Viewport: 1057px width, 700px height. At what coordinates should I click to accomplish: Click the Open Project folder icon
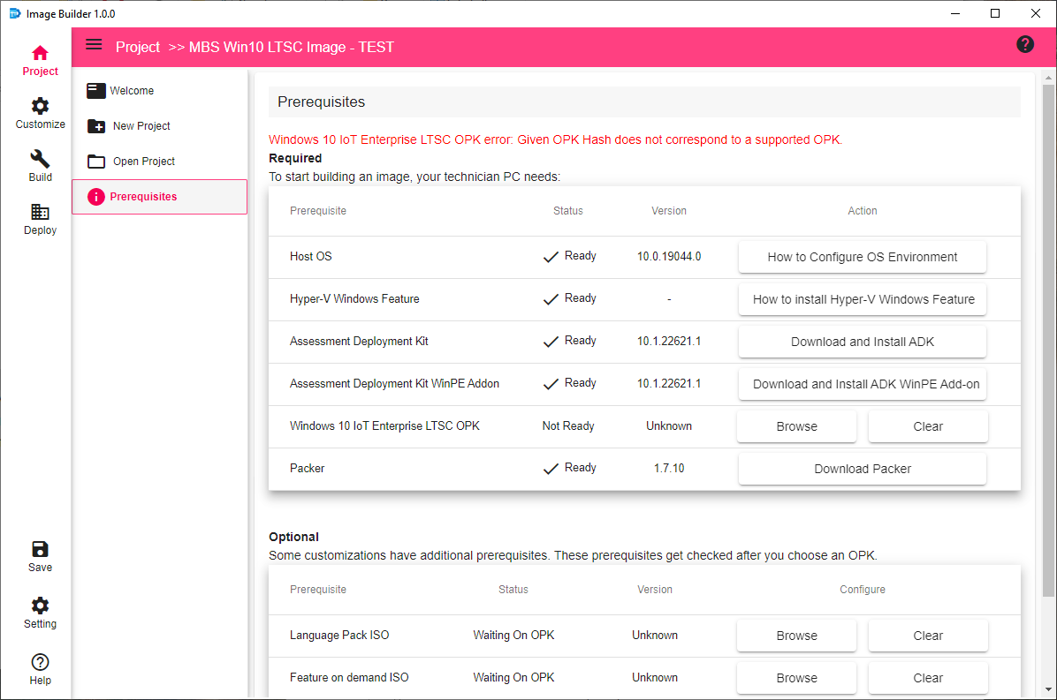[x=95, y=162]
